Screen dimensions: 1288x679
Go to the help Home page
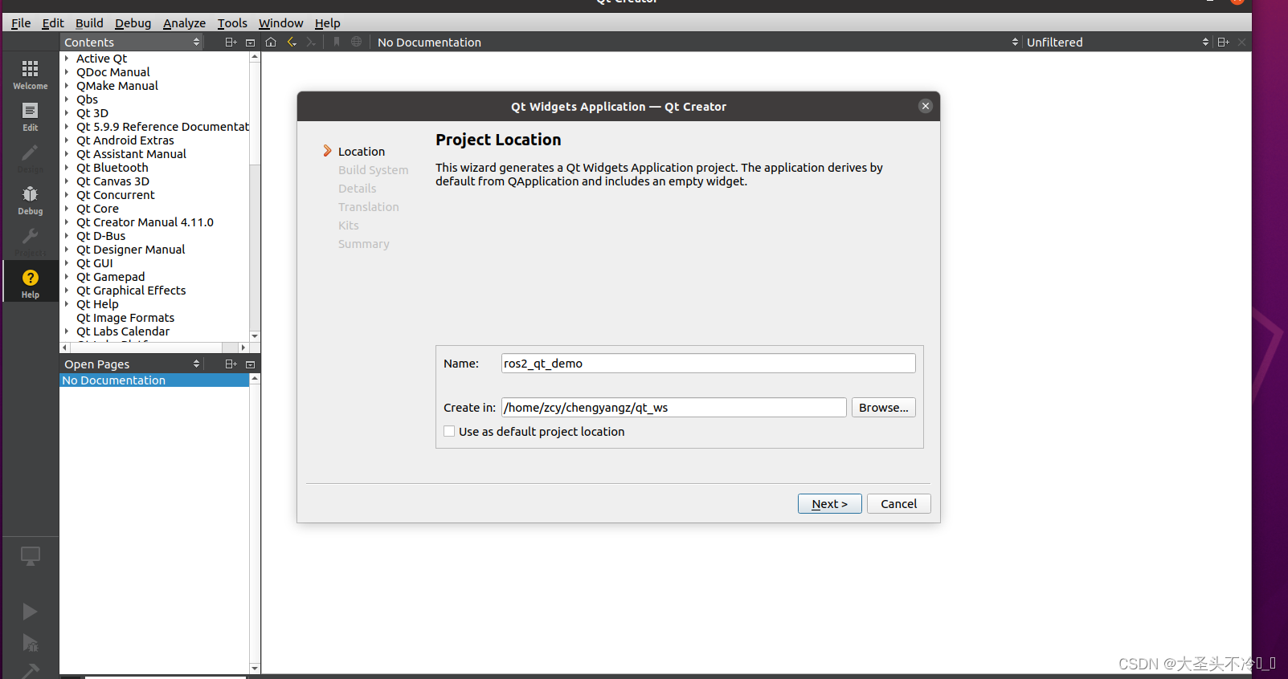point(271,42)
